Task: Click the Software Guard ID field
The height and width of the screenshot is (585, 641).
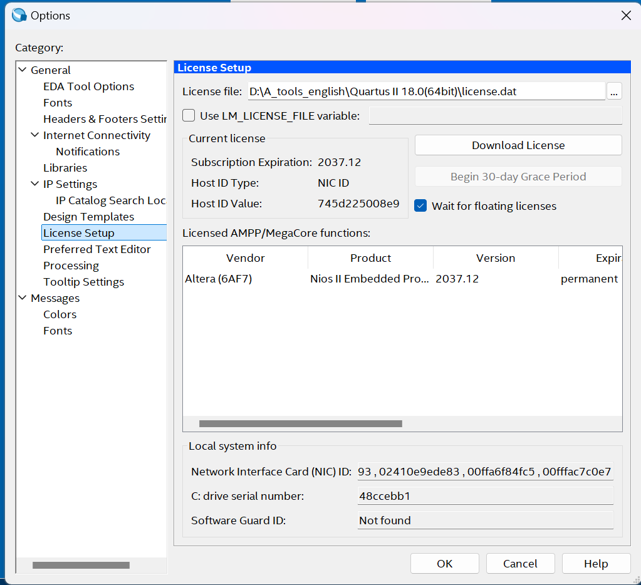Action: [485, 520]
